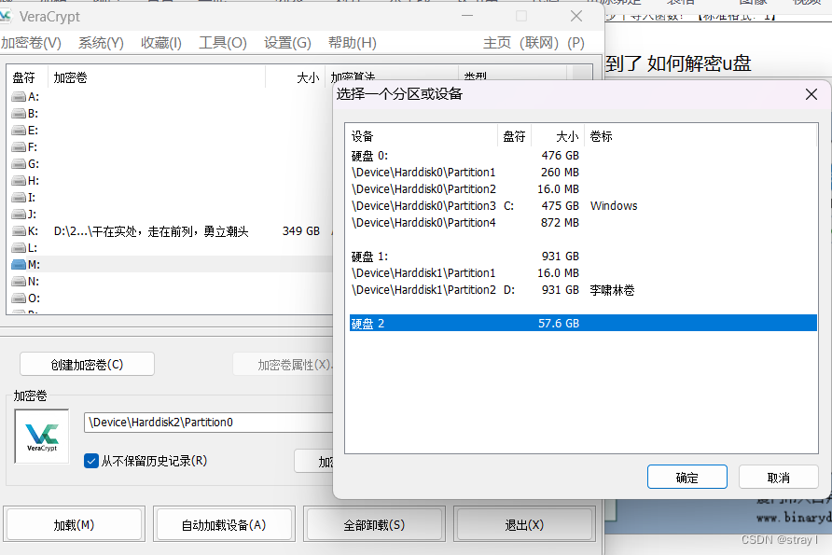Select 硬盘 2 57.6 GB row
The image size is (832, 555).
pos(583,323)
